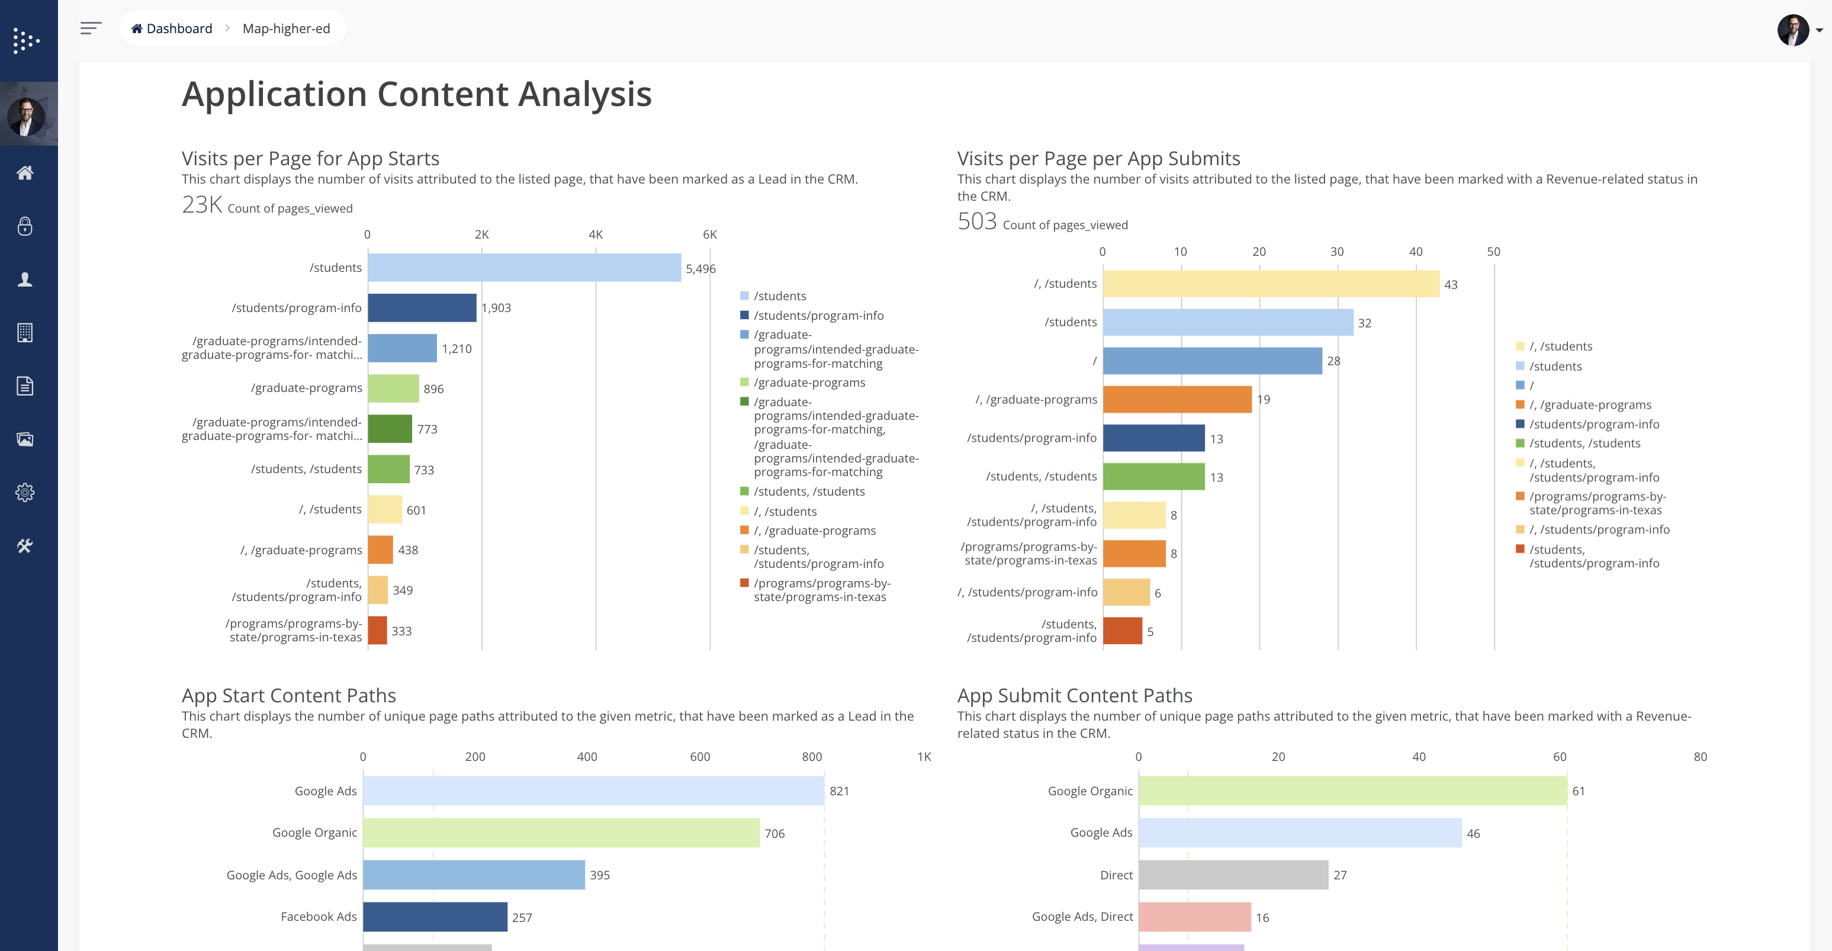1832x951 pixels.
Task: Click the /students, /students bar valued 733
Action: click(389, 470)
